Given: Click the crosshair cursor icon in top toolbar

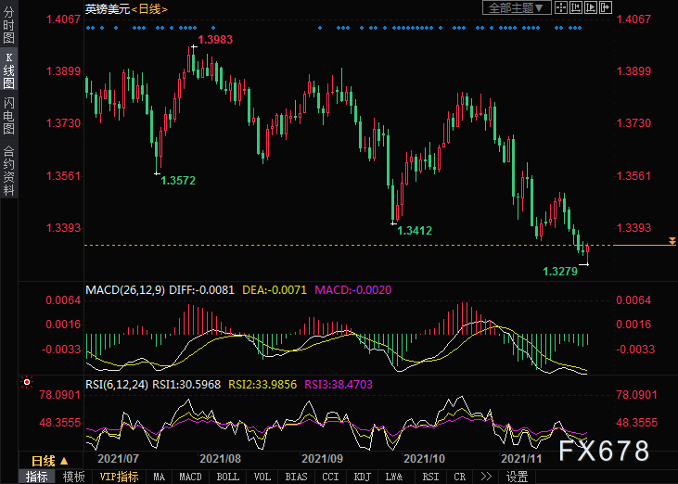Looking at the screenshot, I should [563, 7].
